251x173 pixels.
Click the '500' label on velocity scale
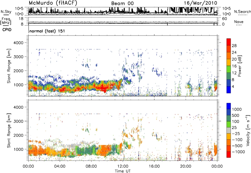tap(236, 115)
